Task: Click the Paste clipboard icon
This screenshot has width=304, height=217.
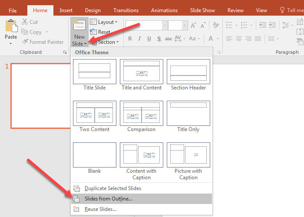Action: pyautogui.click(x=11, y=26)
